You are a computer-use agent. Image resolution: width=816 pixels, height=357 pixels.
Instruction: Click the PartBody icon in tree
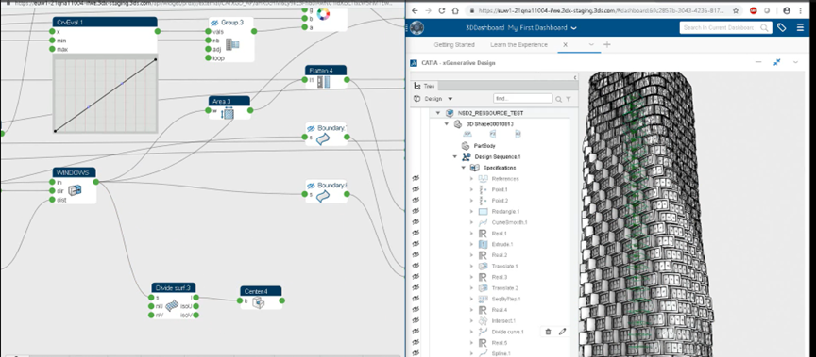click(466, 146)
